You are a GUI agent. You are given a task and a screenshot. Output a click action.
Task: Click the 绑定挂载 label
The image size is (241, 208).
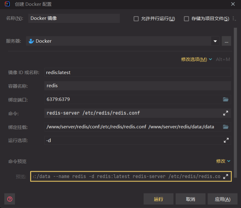(x=18, y=127)
